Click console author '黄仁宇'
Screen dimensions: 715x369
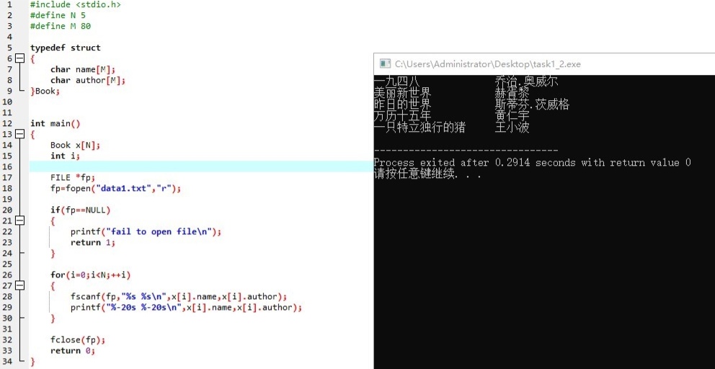[x=512, y=116]
